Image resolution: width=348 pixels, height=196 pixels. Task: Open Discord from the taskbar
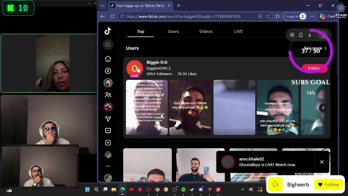tap(201, 189)
